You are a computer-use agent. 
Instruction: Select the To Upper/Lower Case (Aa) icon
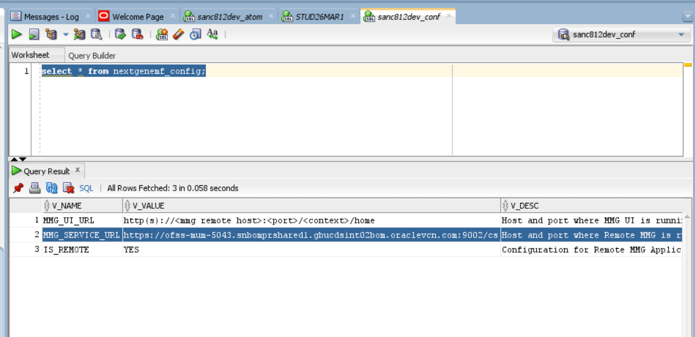[213, 34]
